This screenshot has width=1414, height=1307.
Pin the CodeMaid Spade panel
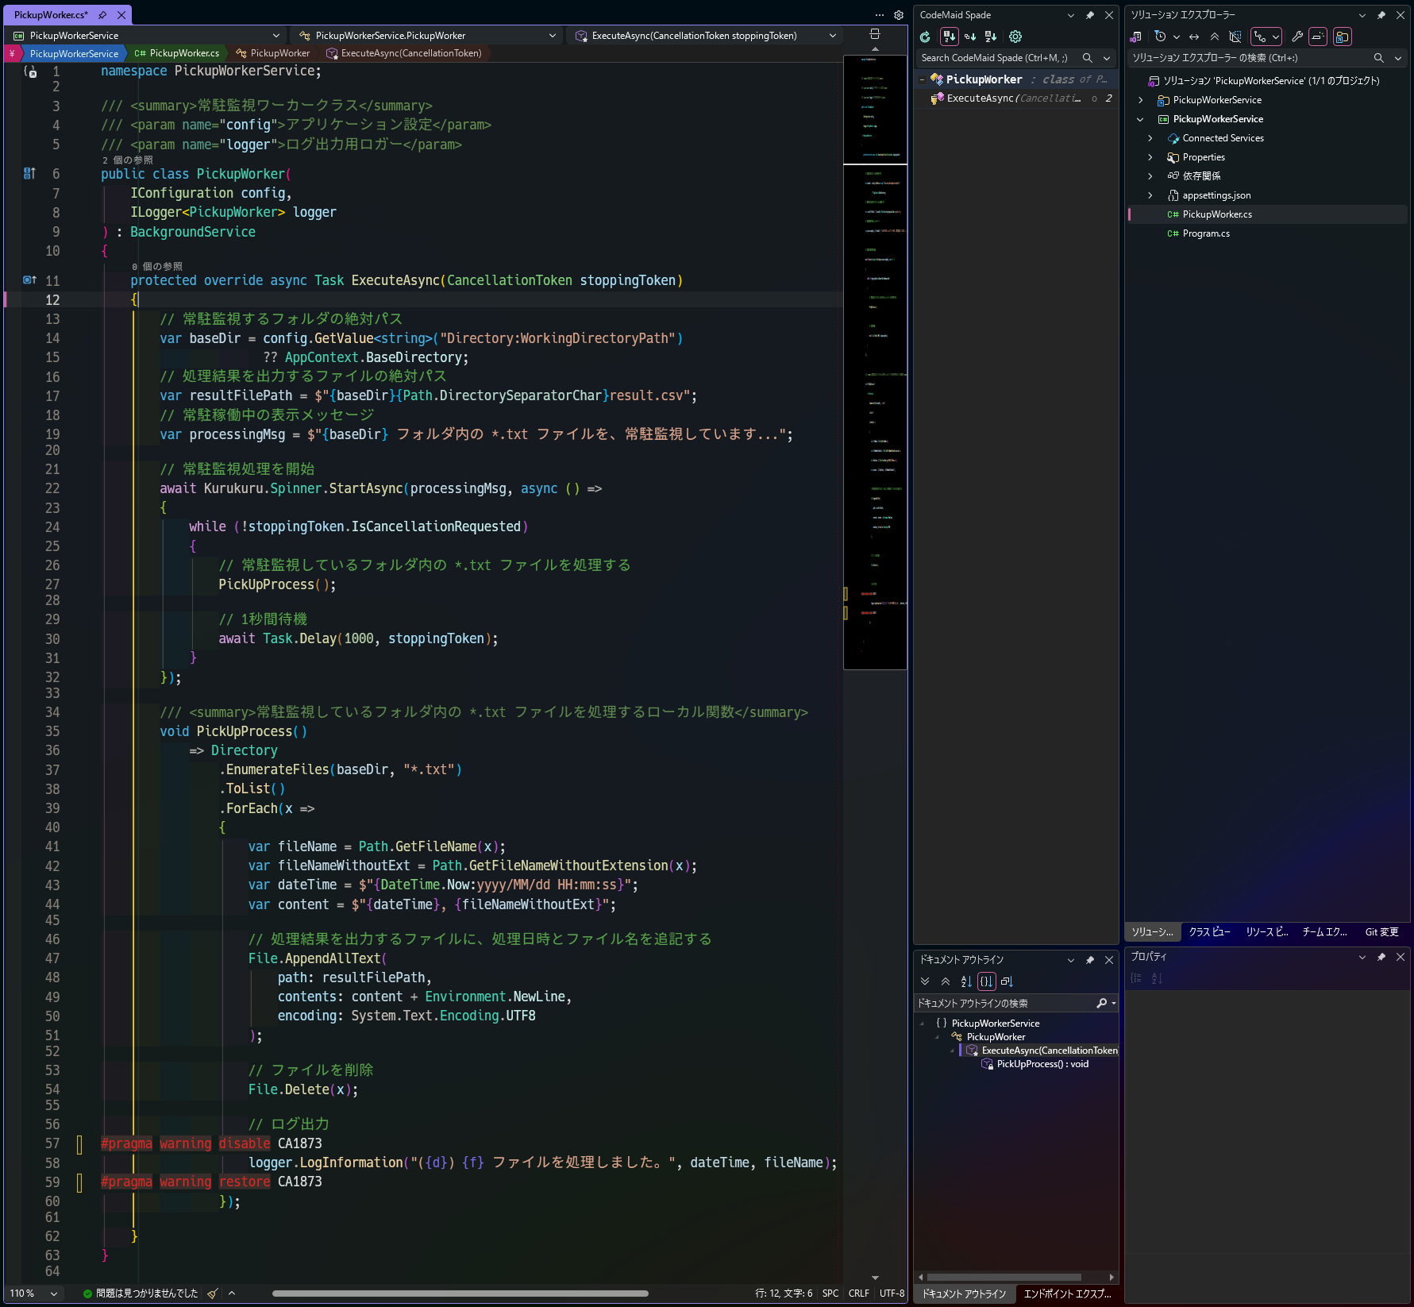click(1090, 15)
